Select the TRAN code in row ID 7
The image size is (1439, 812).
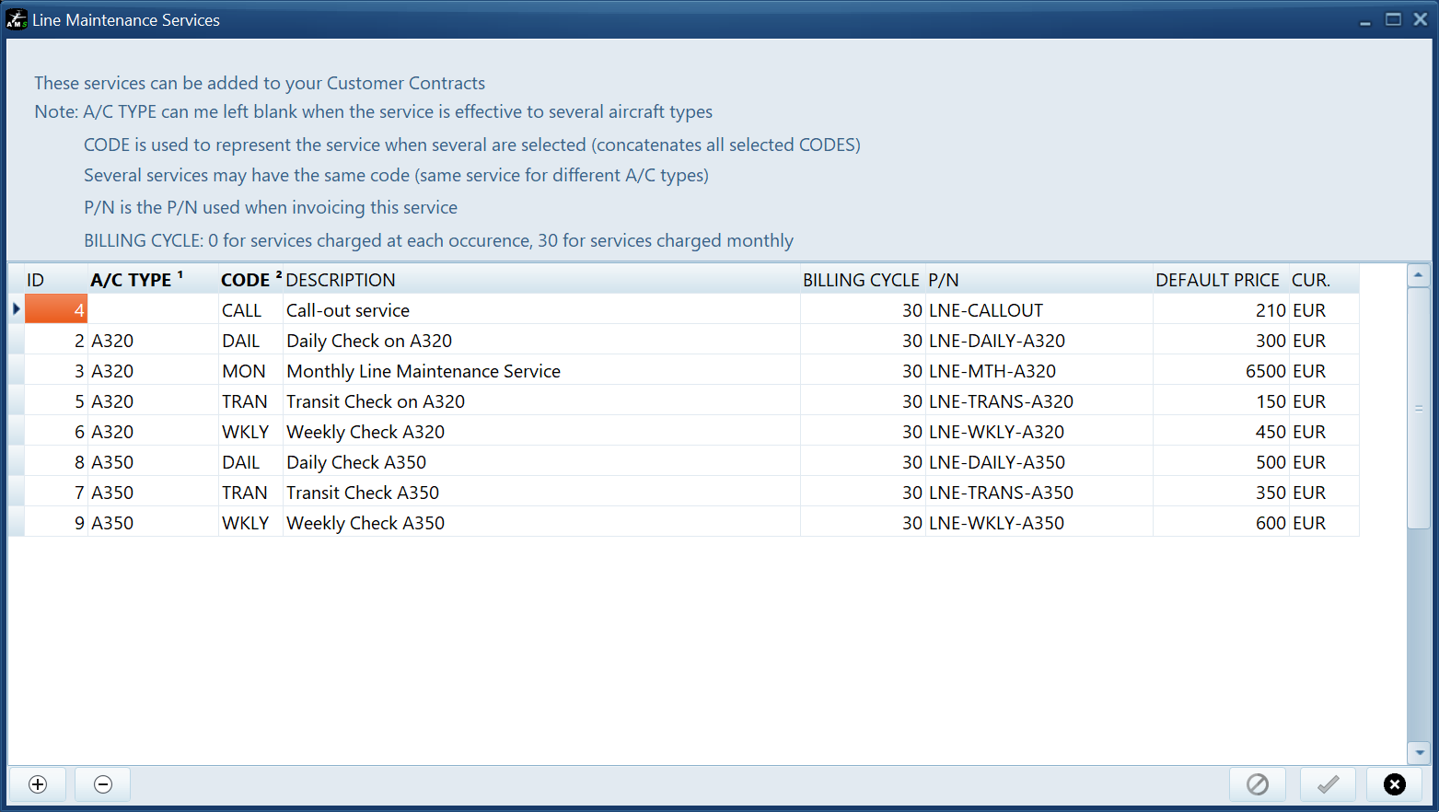250,493
